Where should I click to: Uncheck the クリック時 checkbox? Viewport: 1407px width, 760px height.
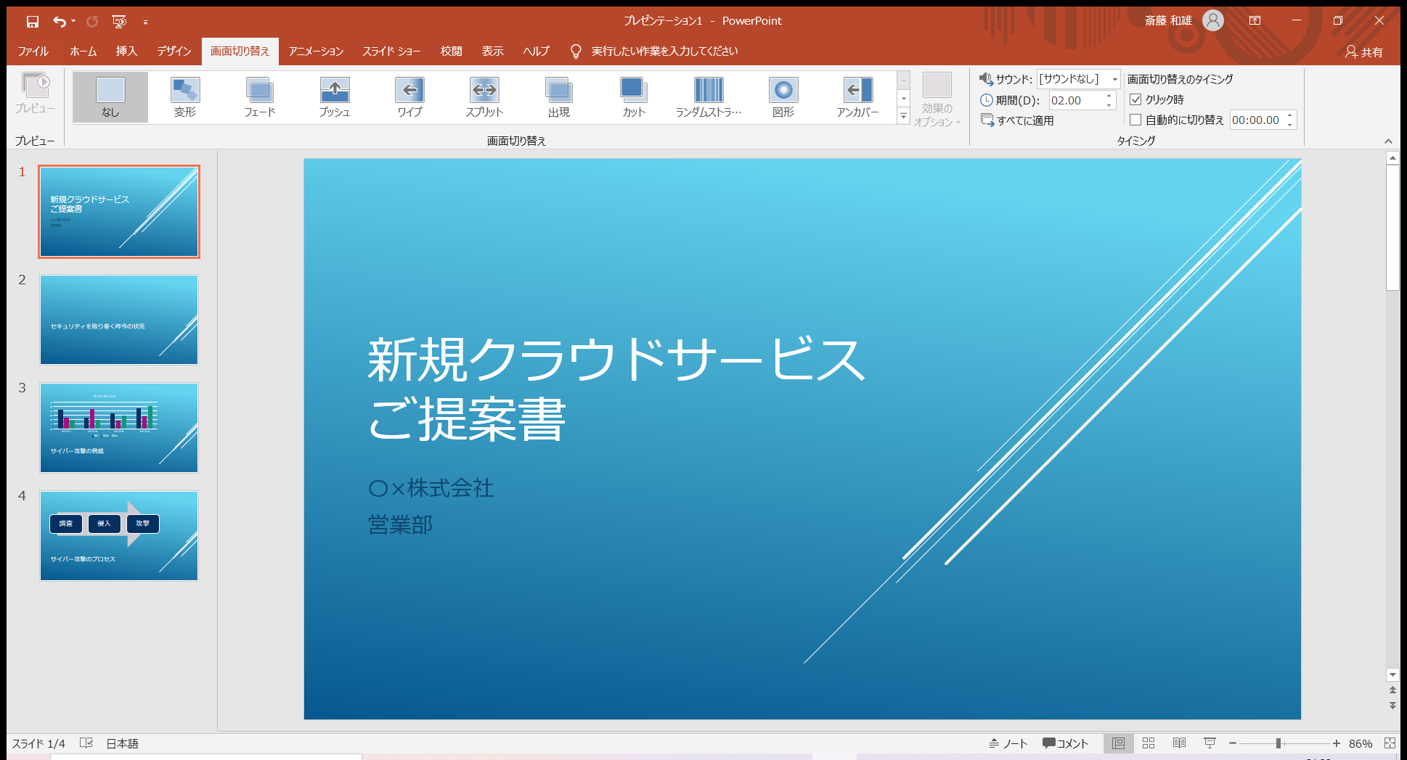point(1135,99)
